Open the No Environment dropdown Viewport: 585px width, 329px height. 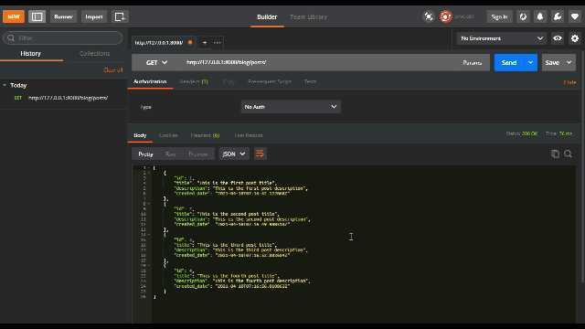(502, 38)
